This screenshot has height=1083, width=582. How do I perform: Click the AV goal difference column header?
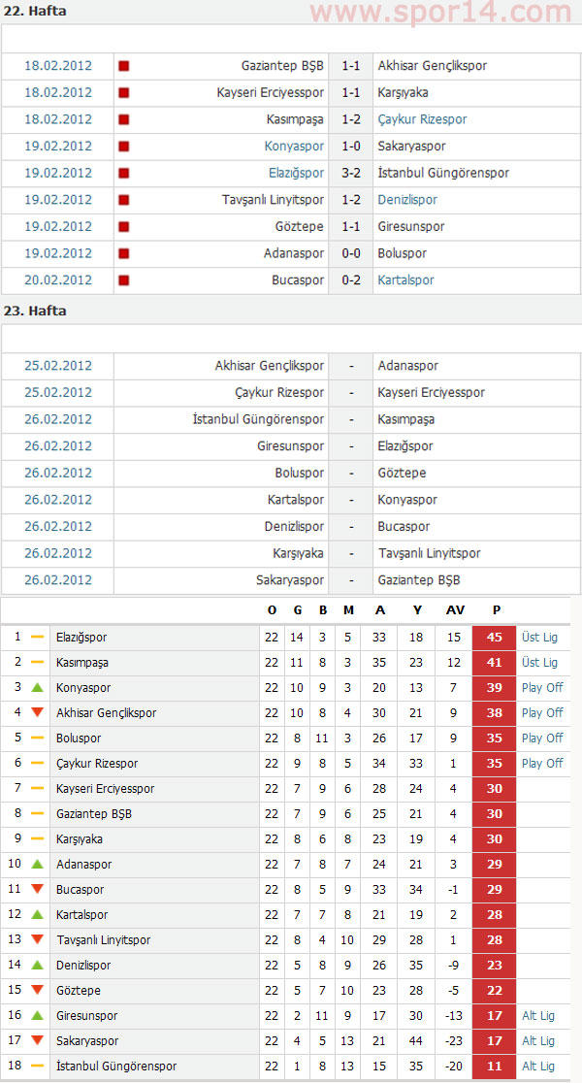click(x=455, y=609)
